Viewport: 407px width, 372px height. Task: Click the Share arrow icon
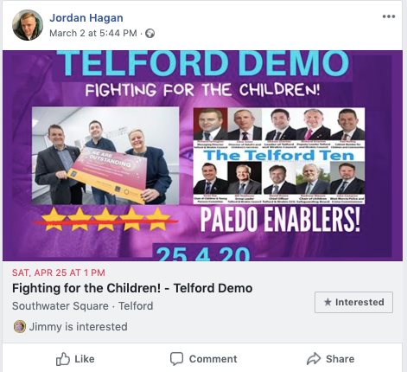pos(314,359)
